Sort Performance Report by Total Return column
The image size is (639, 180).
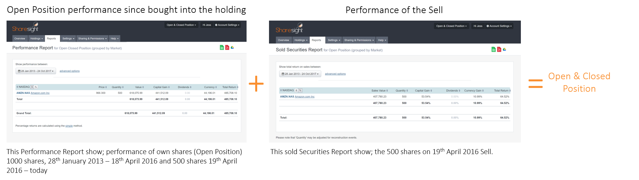(x=230, y=87)
